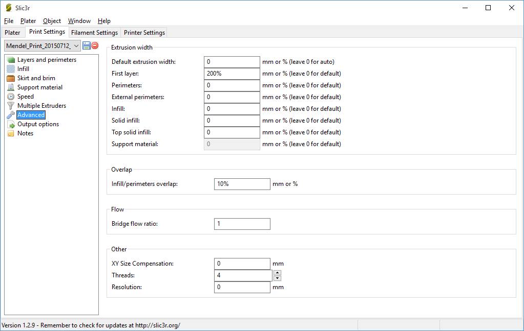The height and width of the screenshot is (331, 524).
Task: Decrease Threads value with down arrow
Action: tap(277, 278)
